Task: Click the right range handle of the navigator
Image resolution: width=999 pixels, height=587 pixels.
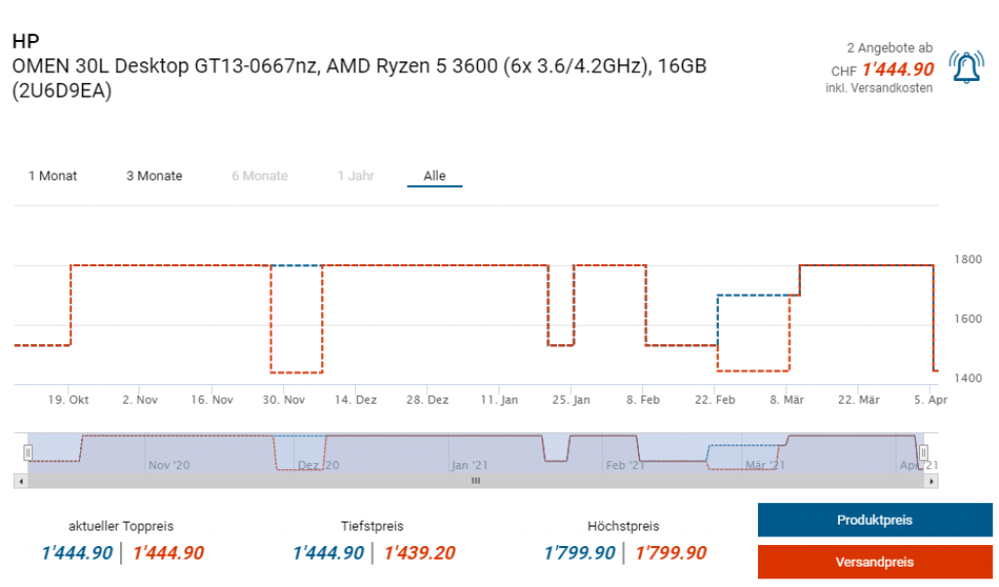Action: (923, 452)
